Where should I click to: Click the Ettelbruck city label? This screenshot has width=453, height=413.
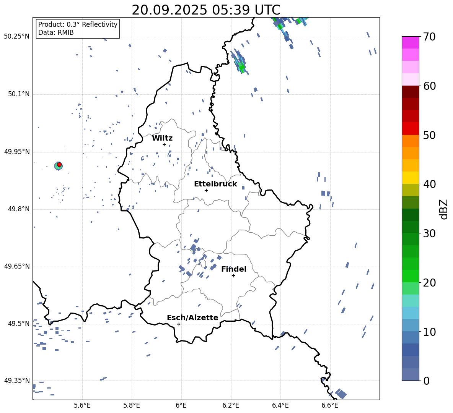click(215, 184)
